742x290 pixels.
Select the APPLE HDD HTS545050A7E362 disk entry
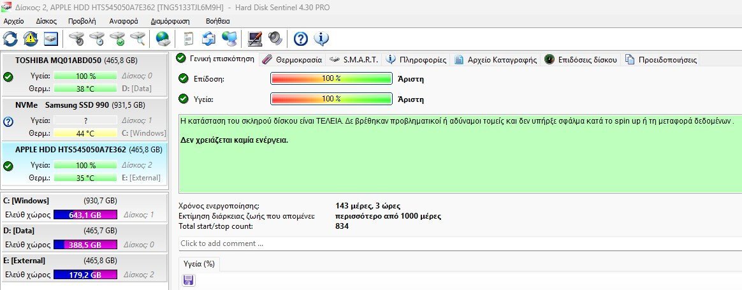(84, 164)
